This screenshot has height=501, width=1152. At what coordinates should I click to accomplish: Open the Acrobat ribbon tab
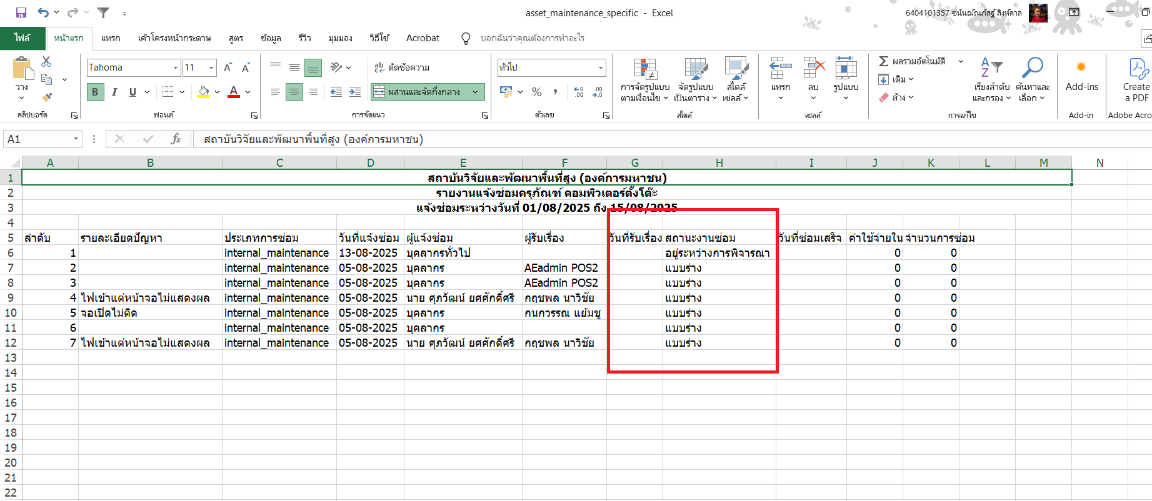click(x=423, y=38)
